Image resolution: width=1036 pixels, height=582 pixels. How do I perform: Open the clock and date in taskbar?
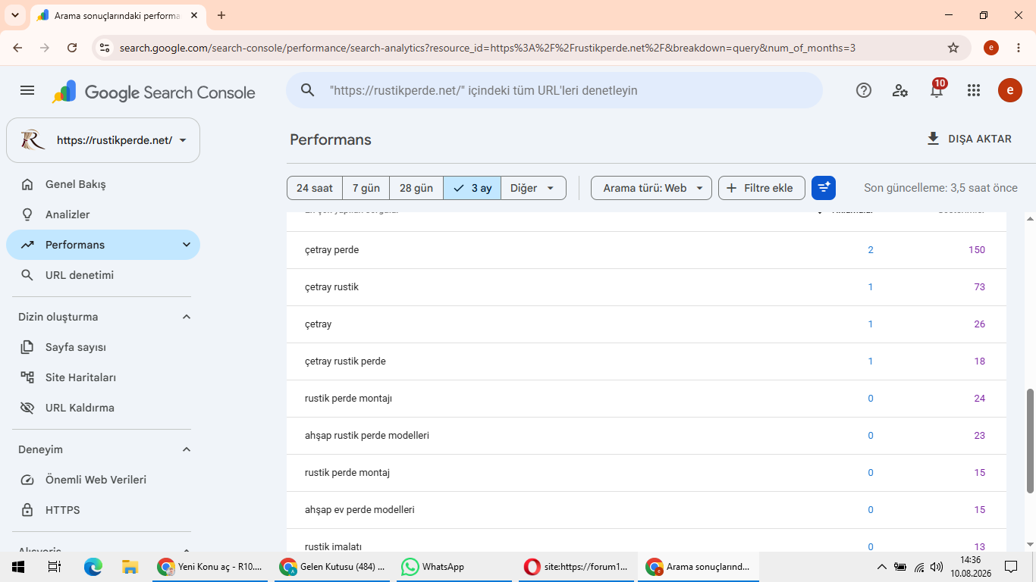[x=970, y=567]
